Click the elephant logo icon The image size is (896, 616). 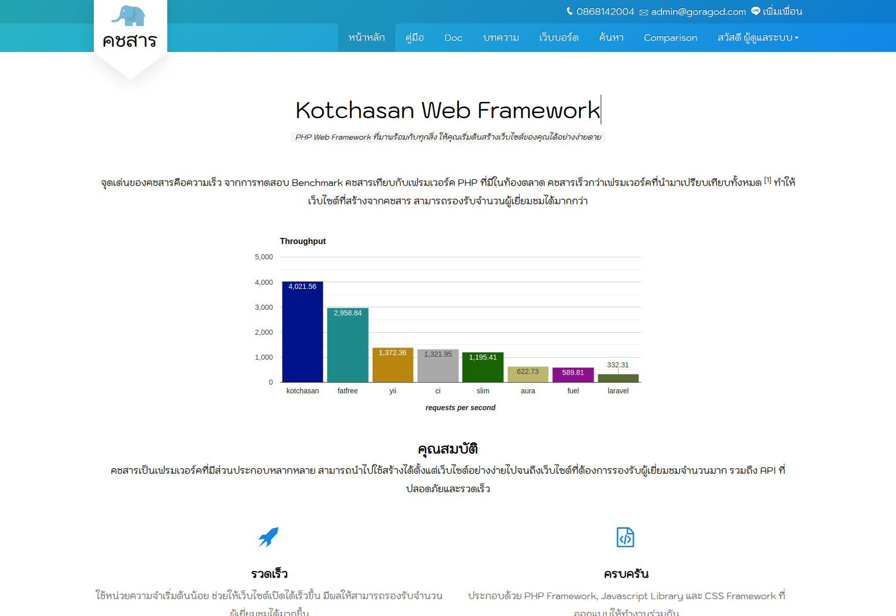[129, 16]
